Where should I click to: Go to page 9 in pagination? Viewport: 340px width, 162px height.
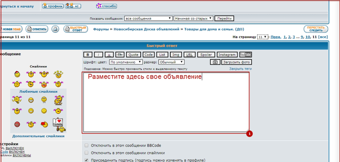click(302, 37)
